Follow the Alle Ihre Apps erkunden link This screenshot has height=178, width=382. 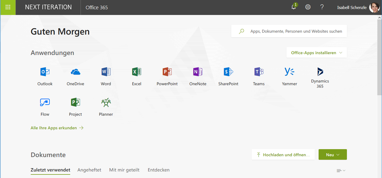tap(57, 128)
